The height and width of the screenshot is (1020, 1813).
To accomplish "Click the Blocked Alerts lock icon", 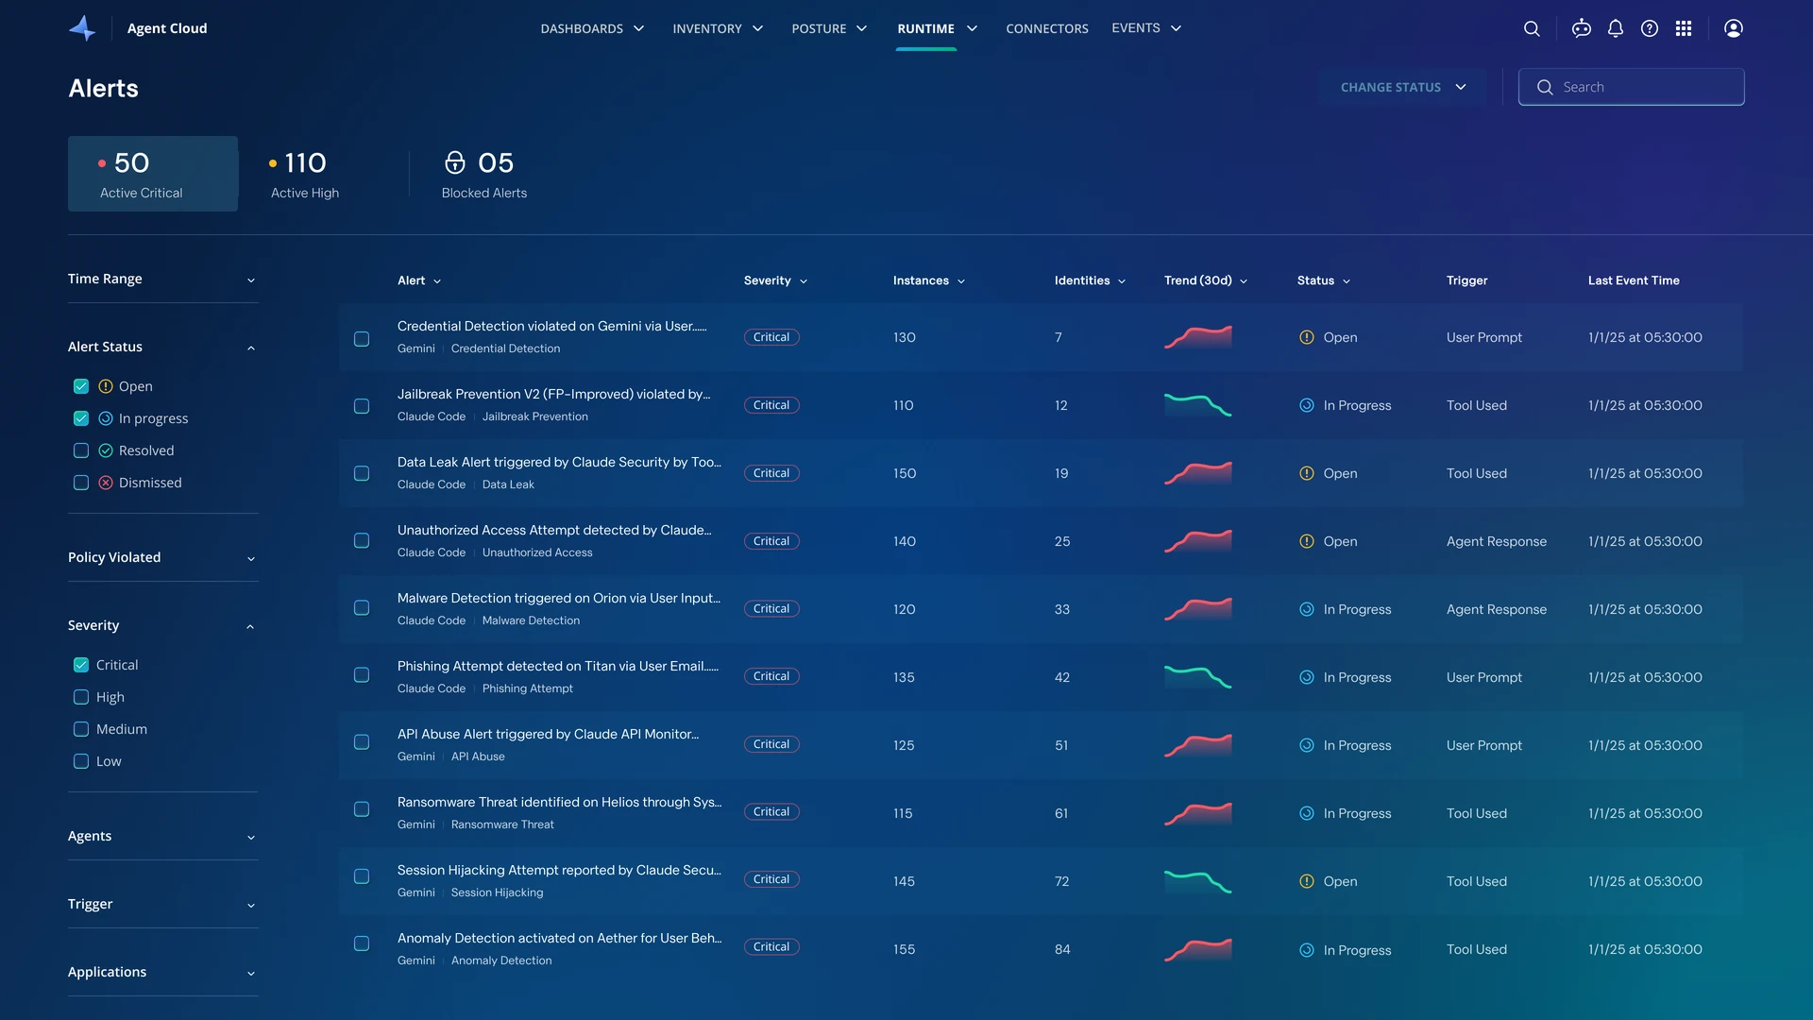I will [455, 162].
